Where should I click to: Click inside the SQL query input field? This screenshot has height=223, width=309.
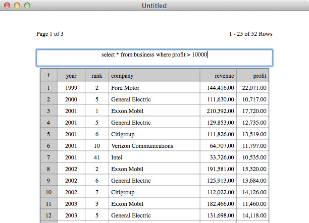click(x=154, y=58)
